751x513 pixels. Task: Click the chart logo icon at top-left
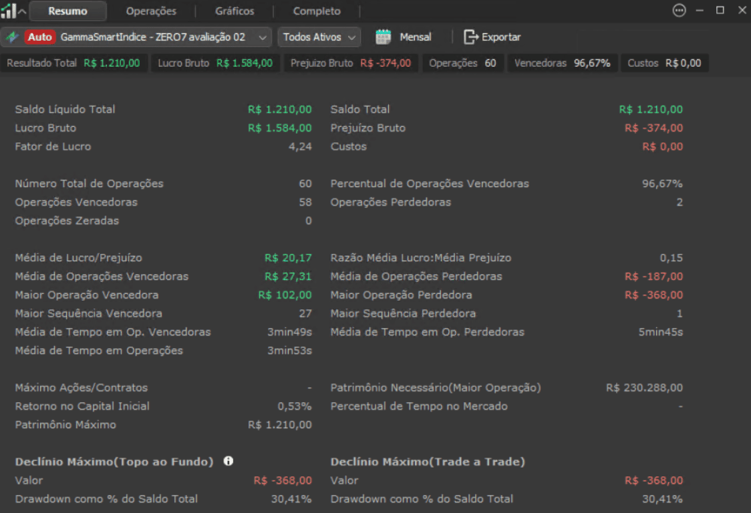point(9,11)
